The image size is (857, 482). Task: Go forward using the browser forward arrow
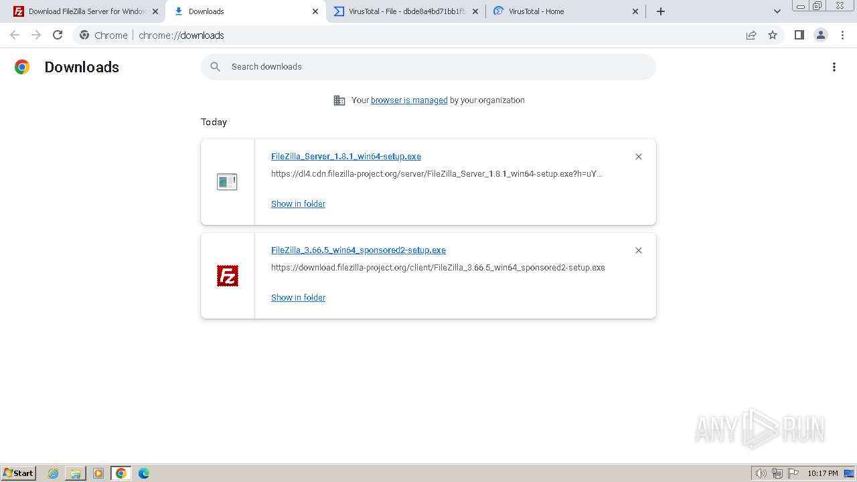point(36,35)
